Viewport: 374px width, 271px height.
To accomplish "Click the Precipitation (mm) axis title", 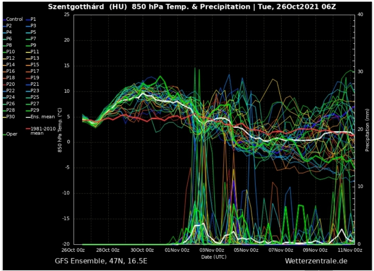I will click(367, 129).
